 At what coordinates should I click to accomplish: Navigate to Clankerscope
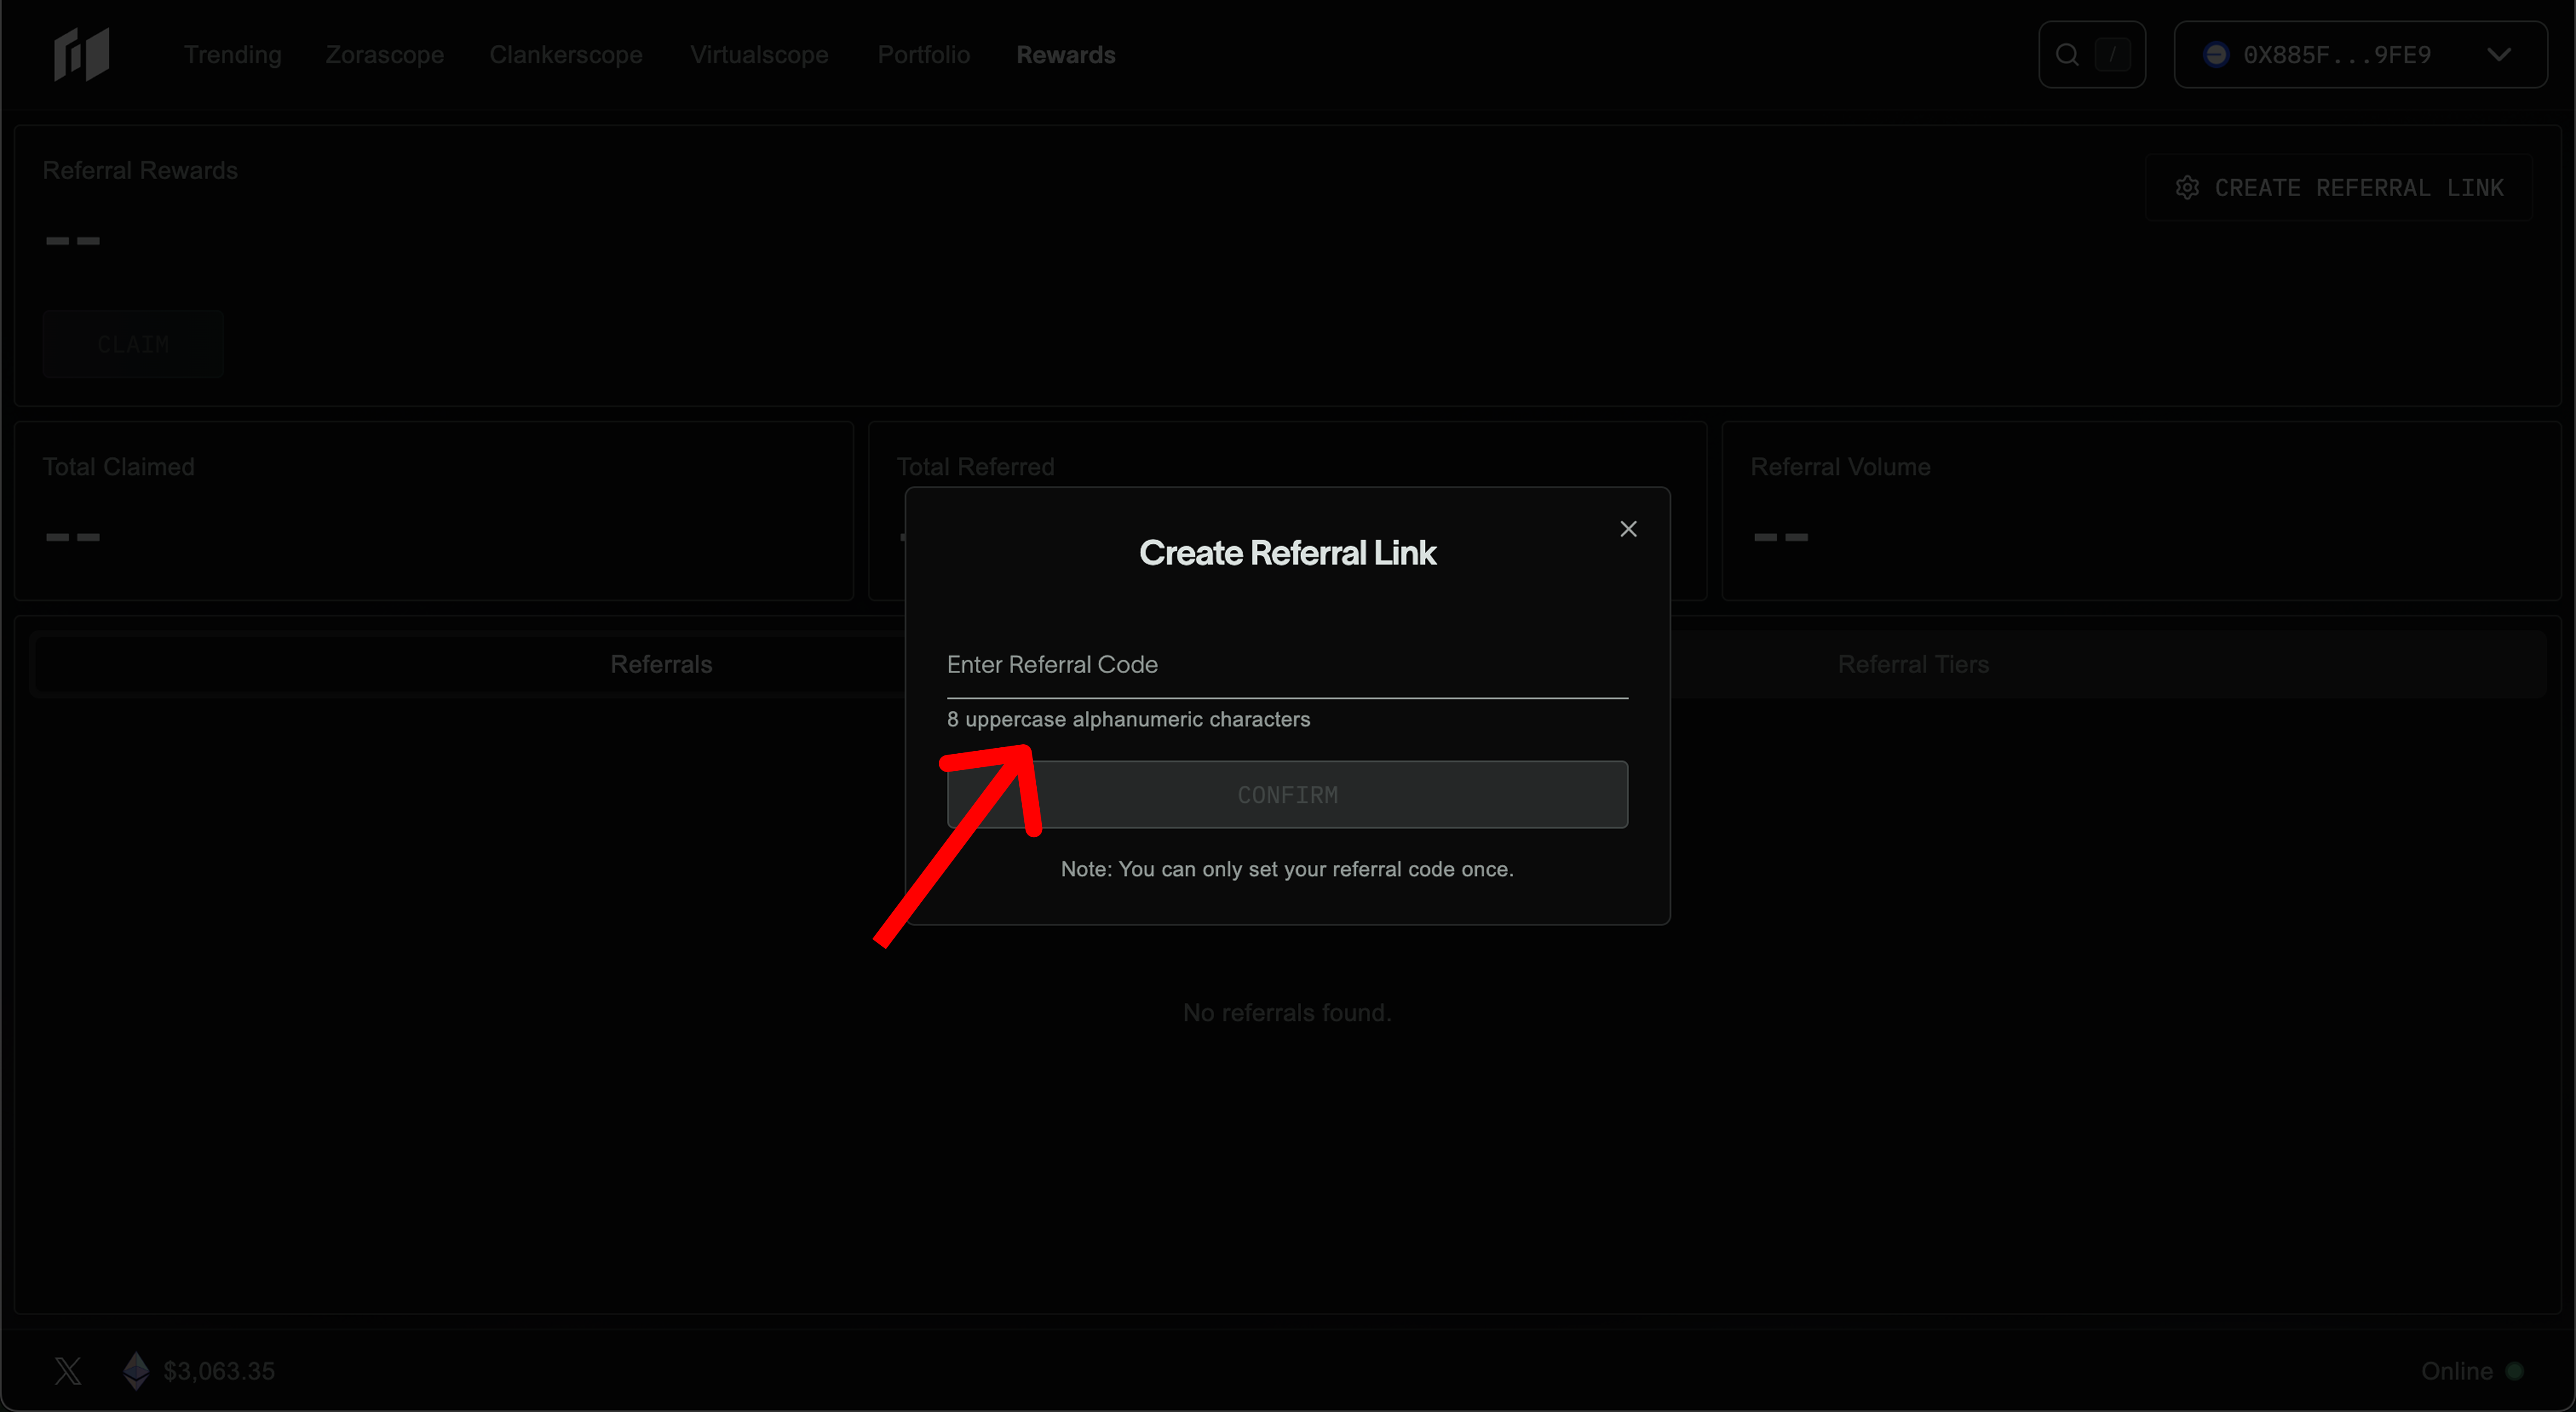point(566,55)
